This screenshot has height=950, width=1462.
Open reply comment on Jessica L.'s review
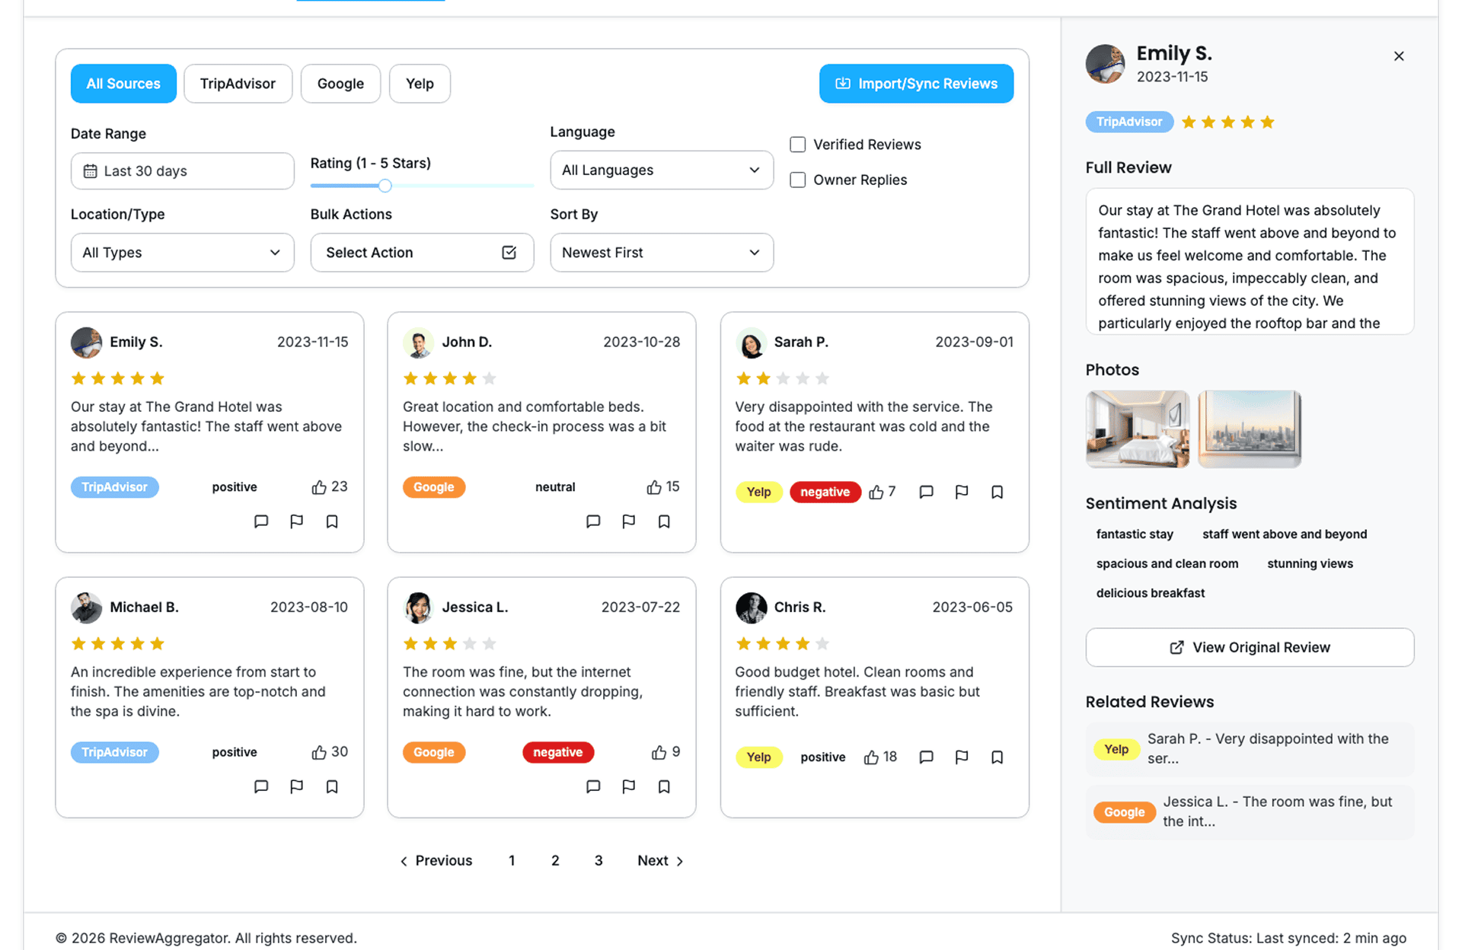click(593, 786)
